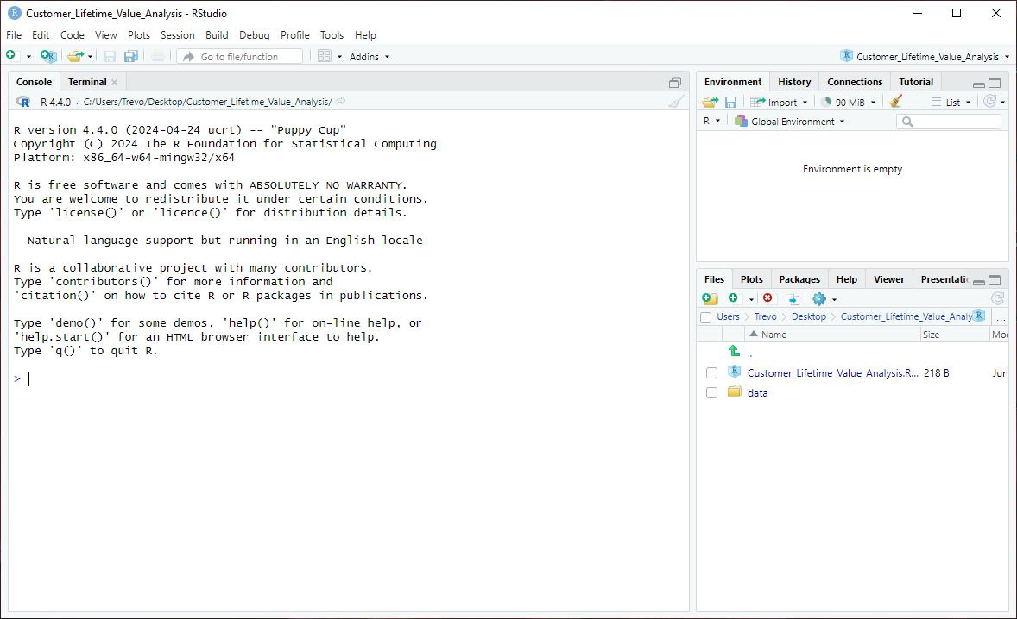Image resolution: width=1017 pixels, height=619 pixels.
Task: Click the Environment search field
Action: pyautogui.click(x=948, y=121)
